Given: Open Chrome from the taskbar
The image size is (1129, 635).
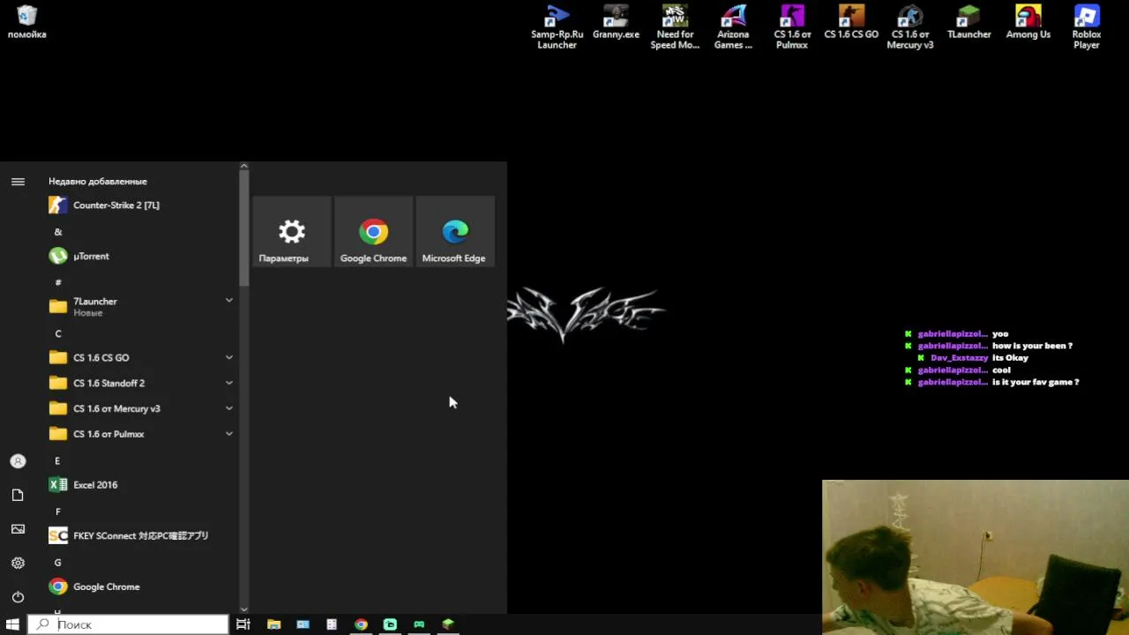Looking at the screenshot, I should click(x=361, y=624).
